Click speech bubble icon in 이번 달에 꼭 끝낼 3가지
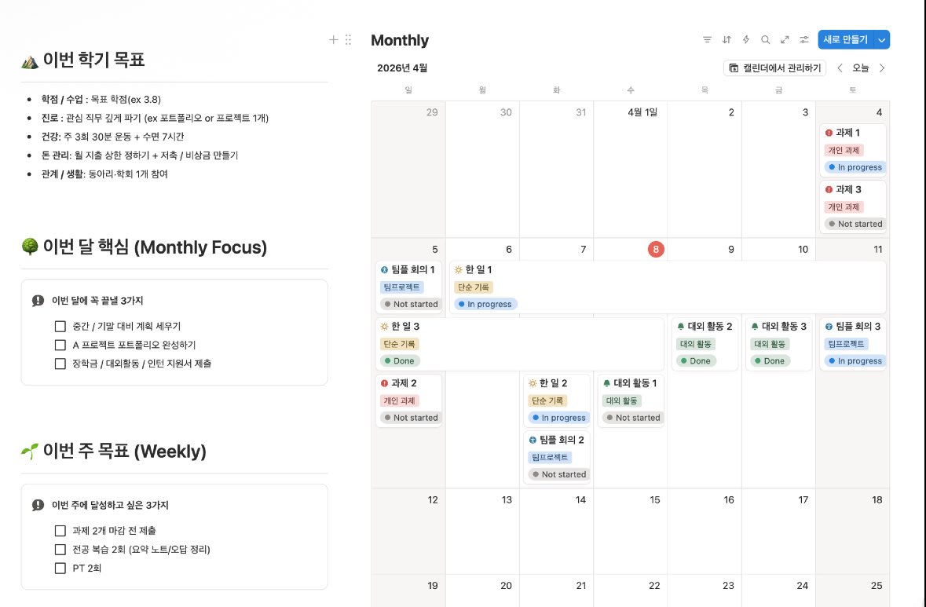This screenshot has width=926, height=607. click(38, 301)
